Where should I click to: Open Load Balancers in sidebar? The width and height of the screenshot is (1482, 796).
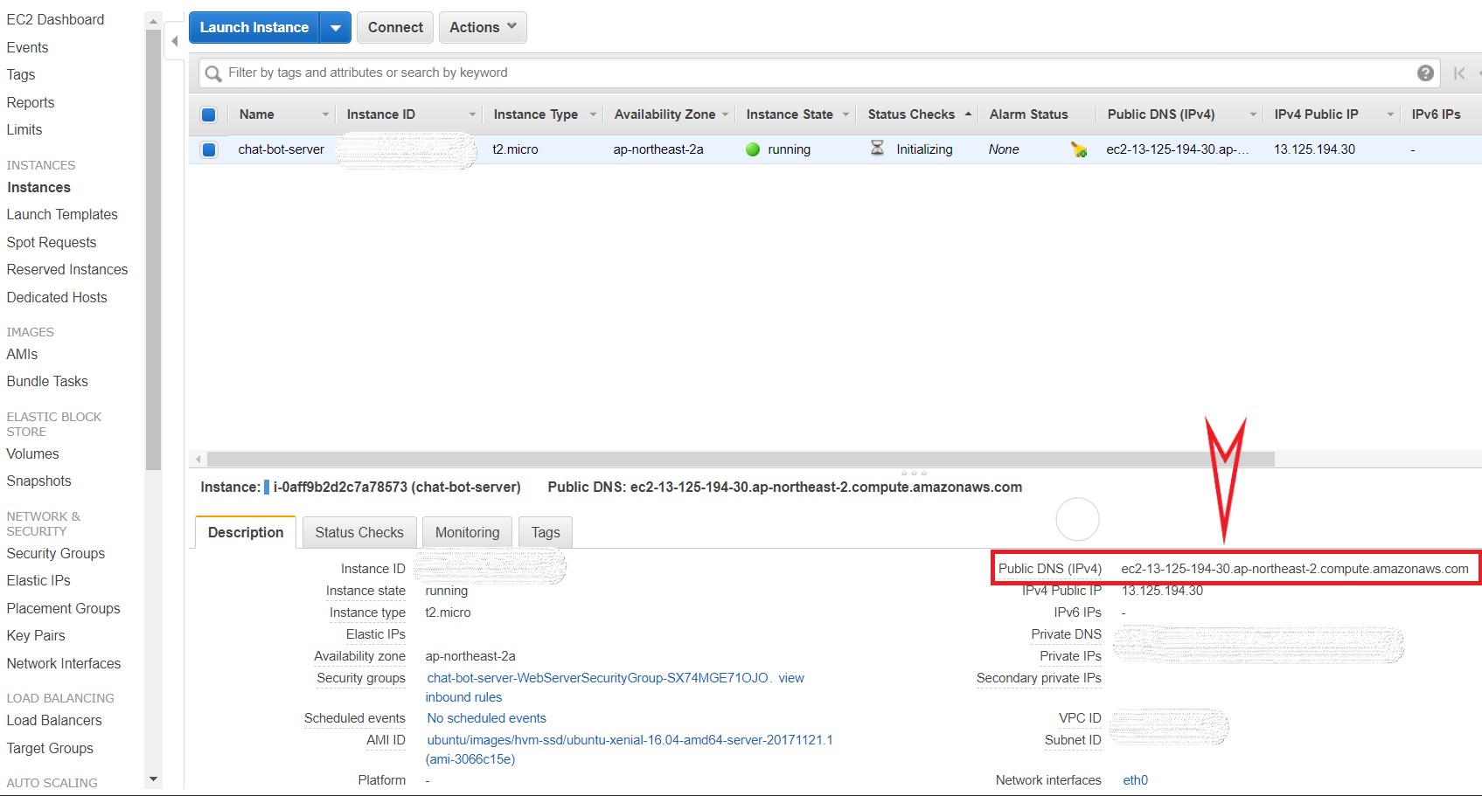[x=54, y=720]
